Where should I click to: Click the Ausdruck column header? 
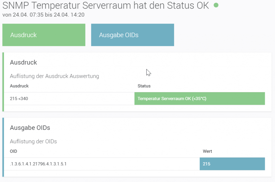pos(19,86)
